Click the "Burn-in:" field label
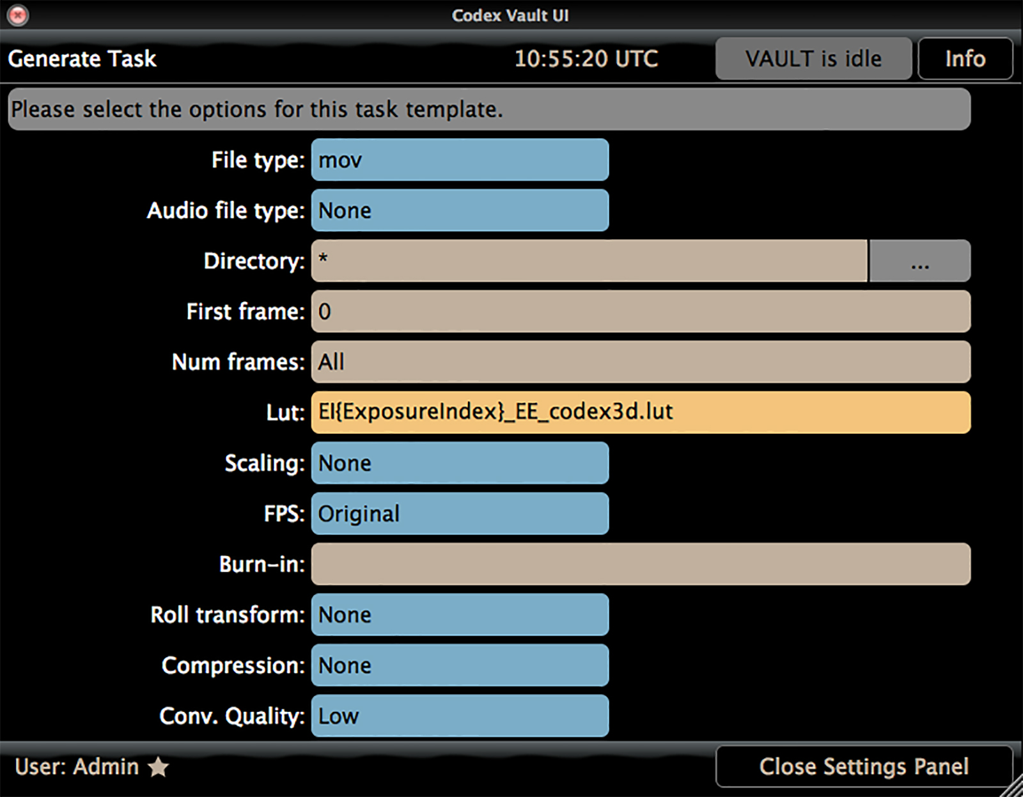Screen dimensions: 1023x797 [x=262, y=564]
